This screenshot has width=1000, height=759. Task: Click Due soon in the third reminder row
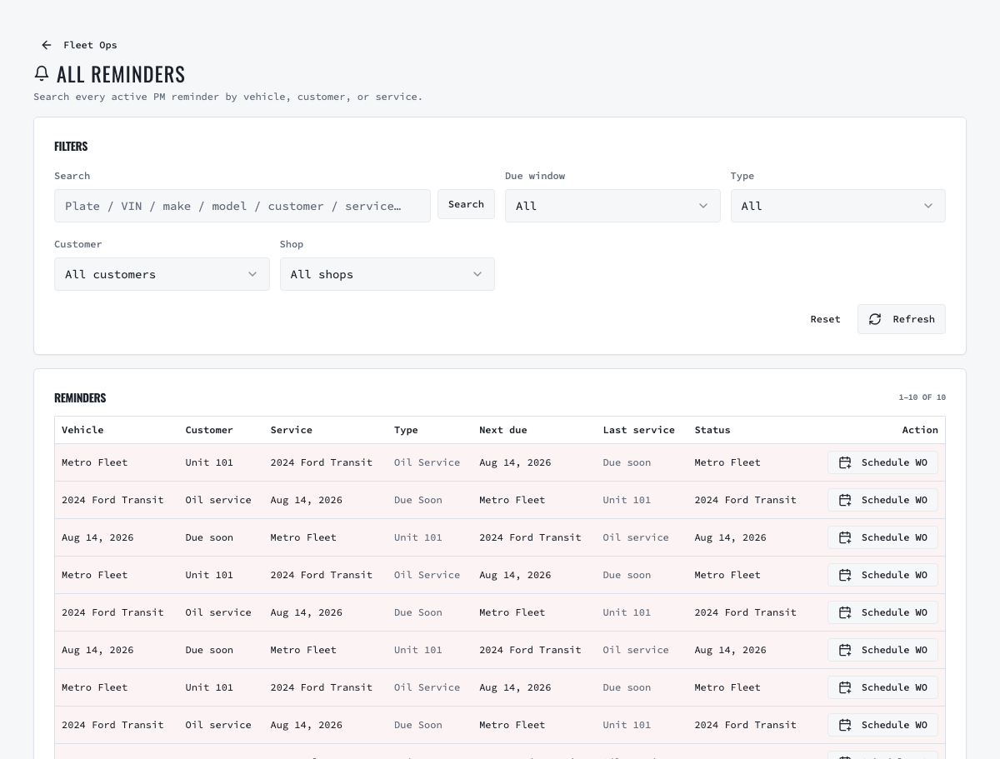coord(209,537)
